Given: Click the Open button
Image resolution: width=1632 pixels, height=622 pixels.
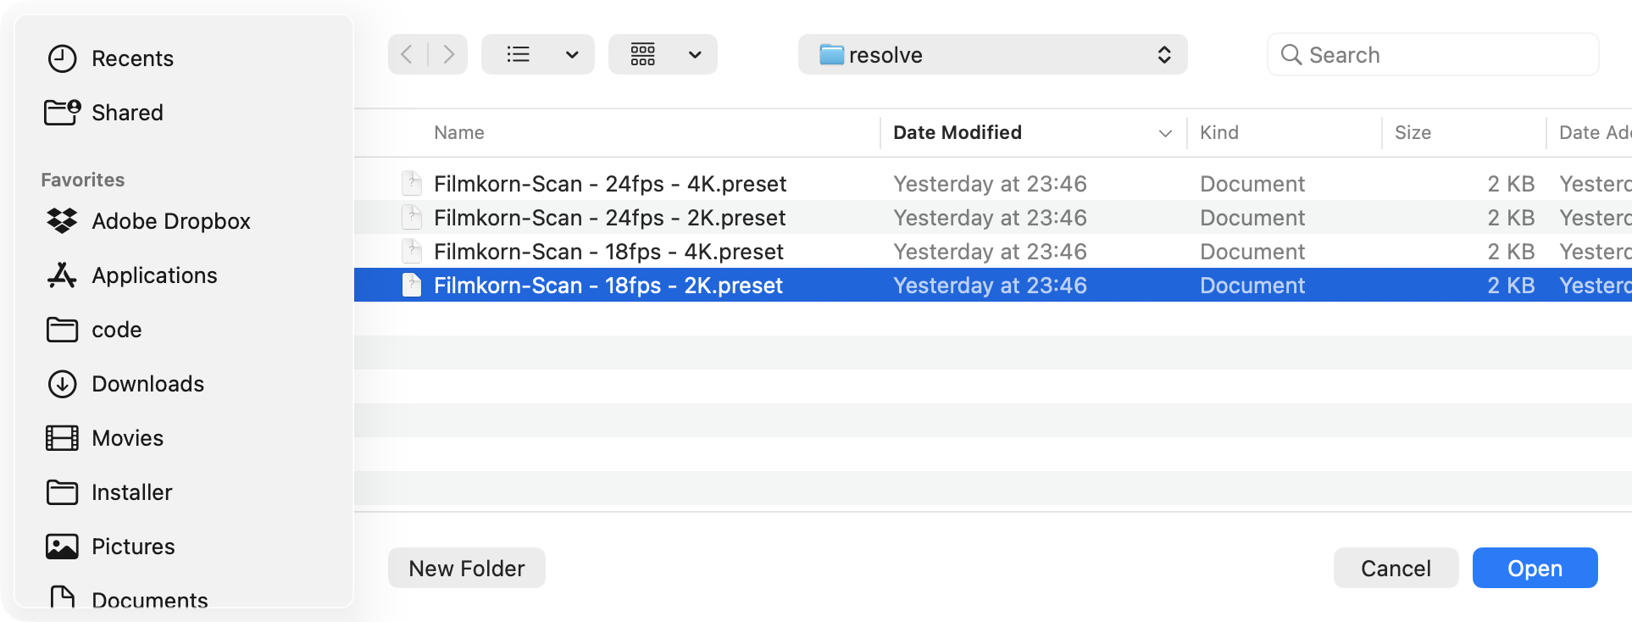Looking at the screenshot, I should 1535,568.
